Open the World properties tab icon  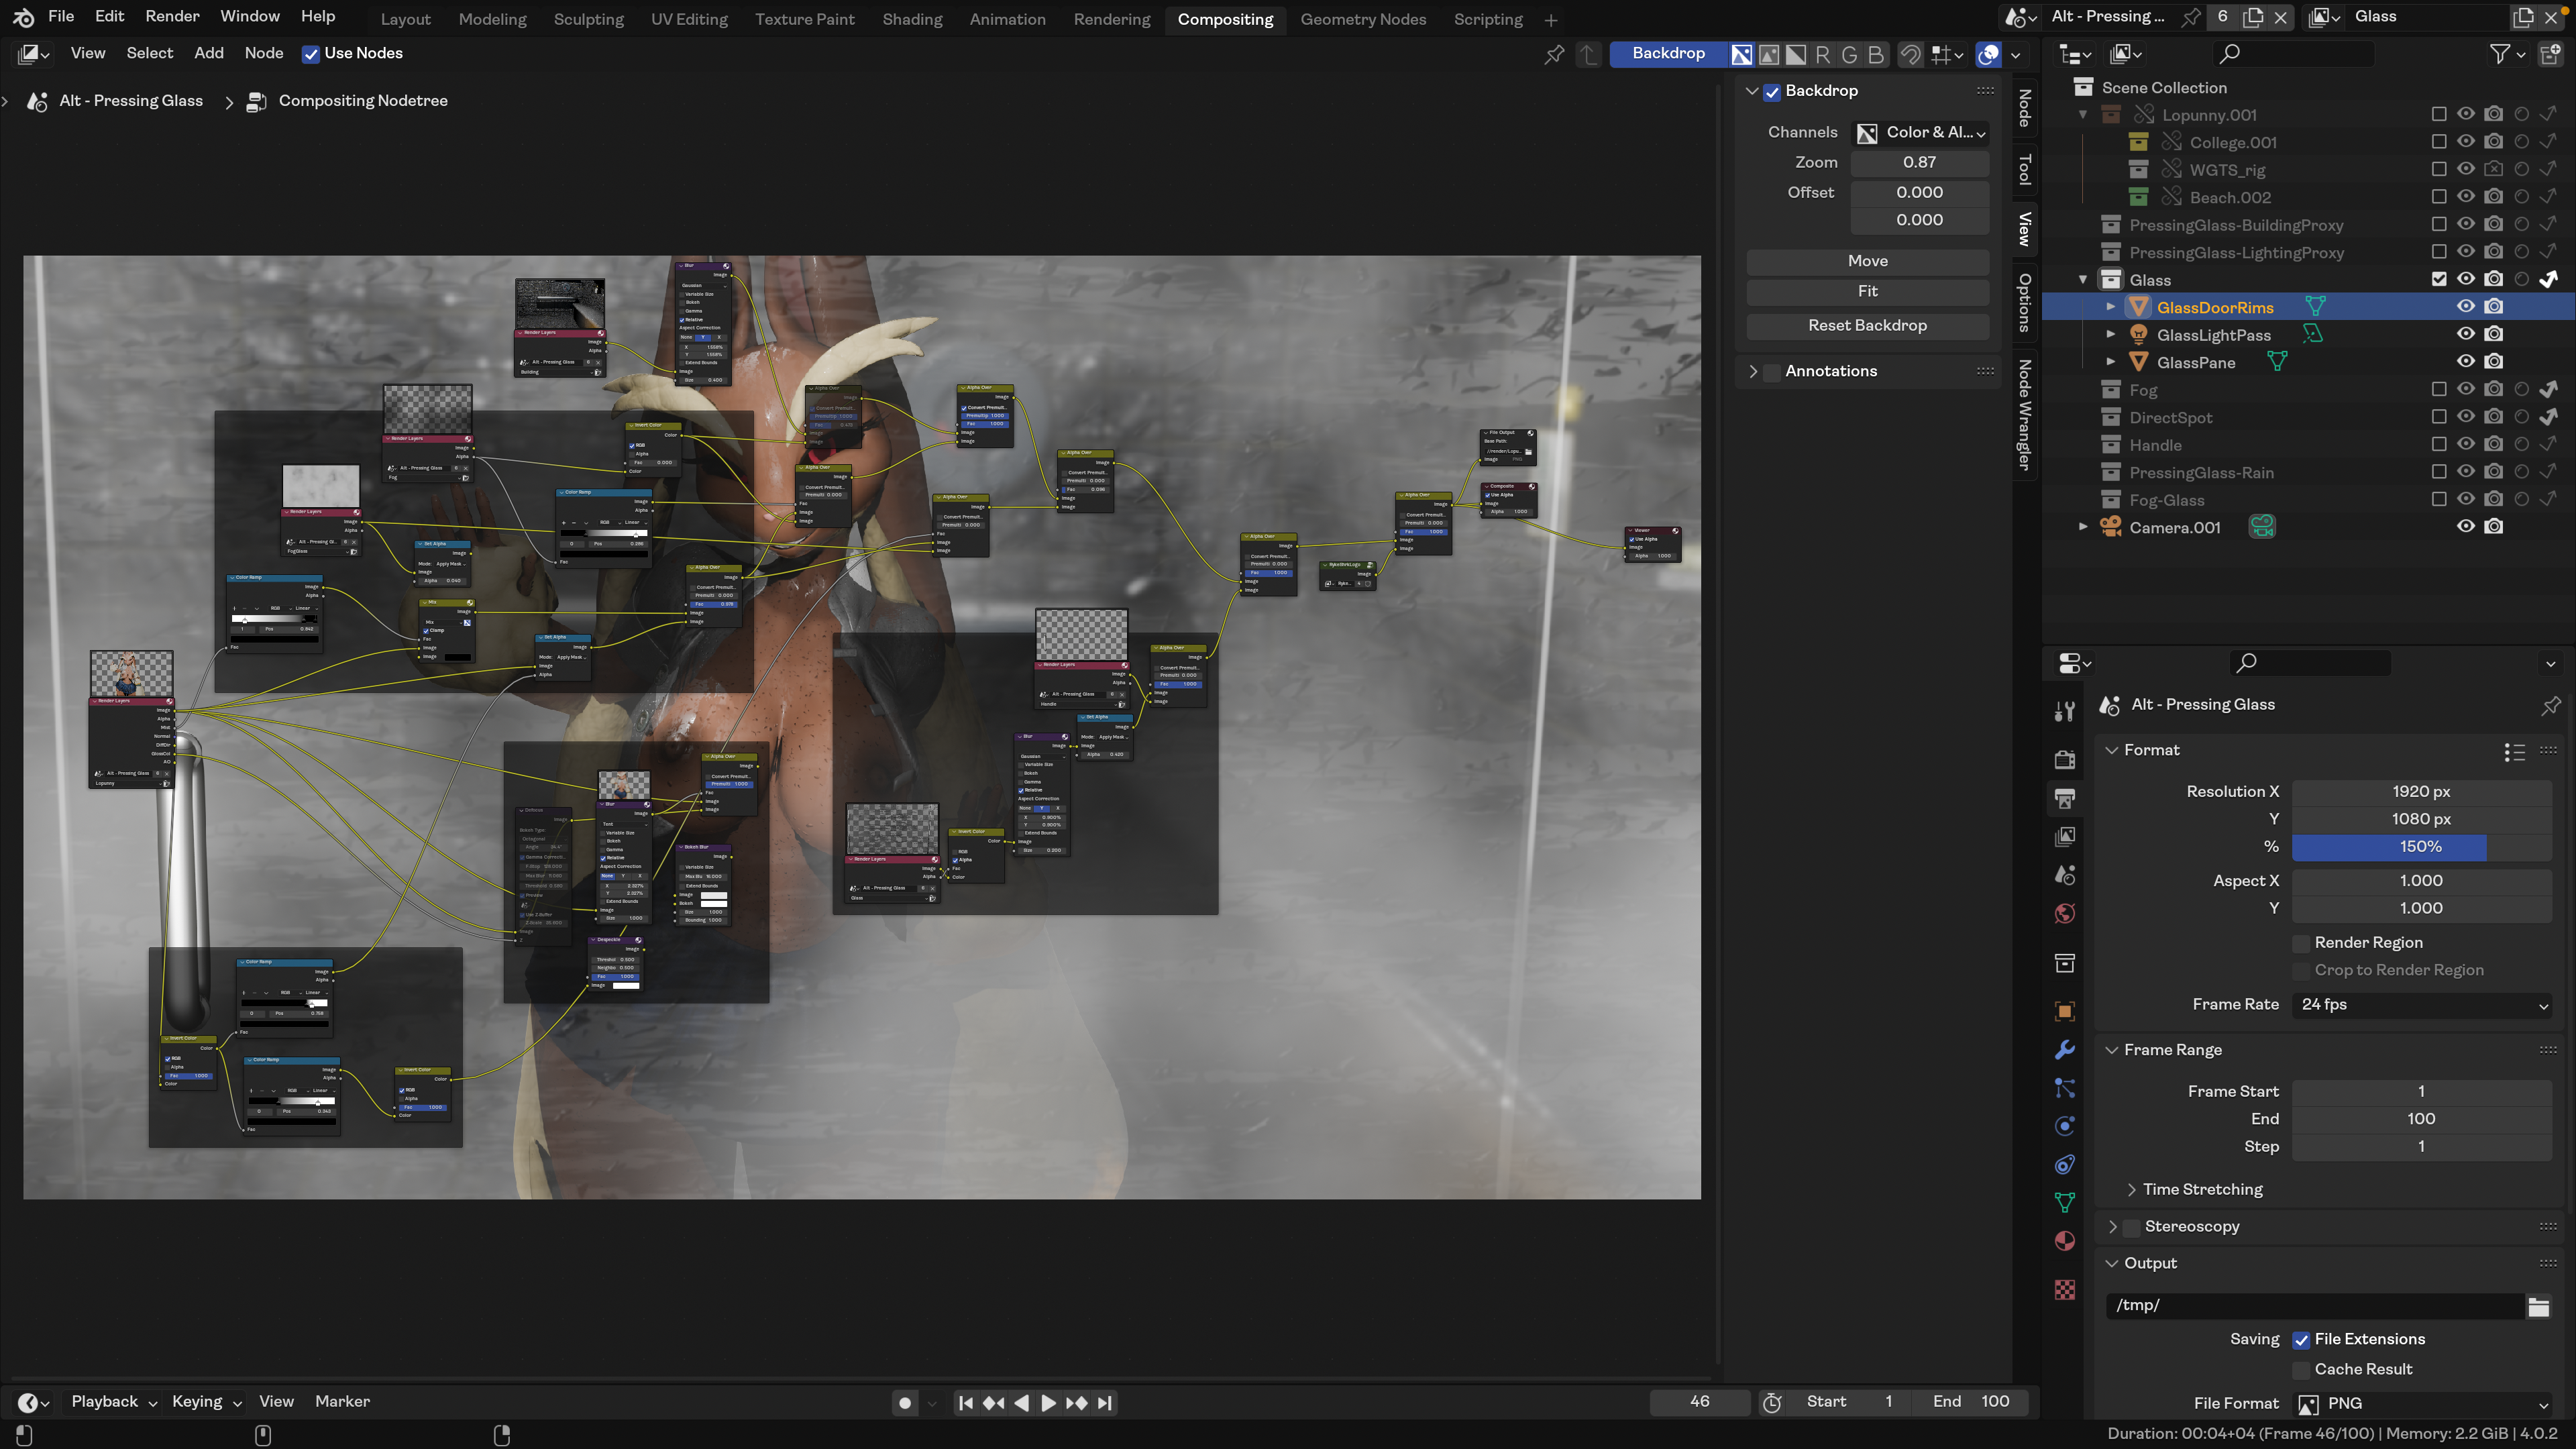coord(2065,913)
